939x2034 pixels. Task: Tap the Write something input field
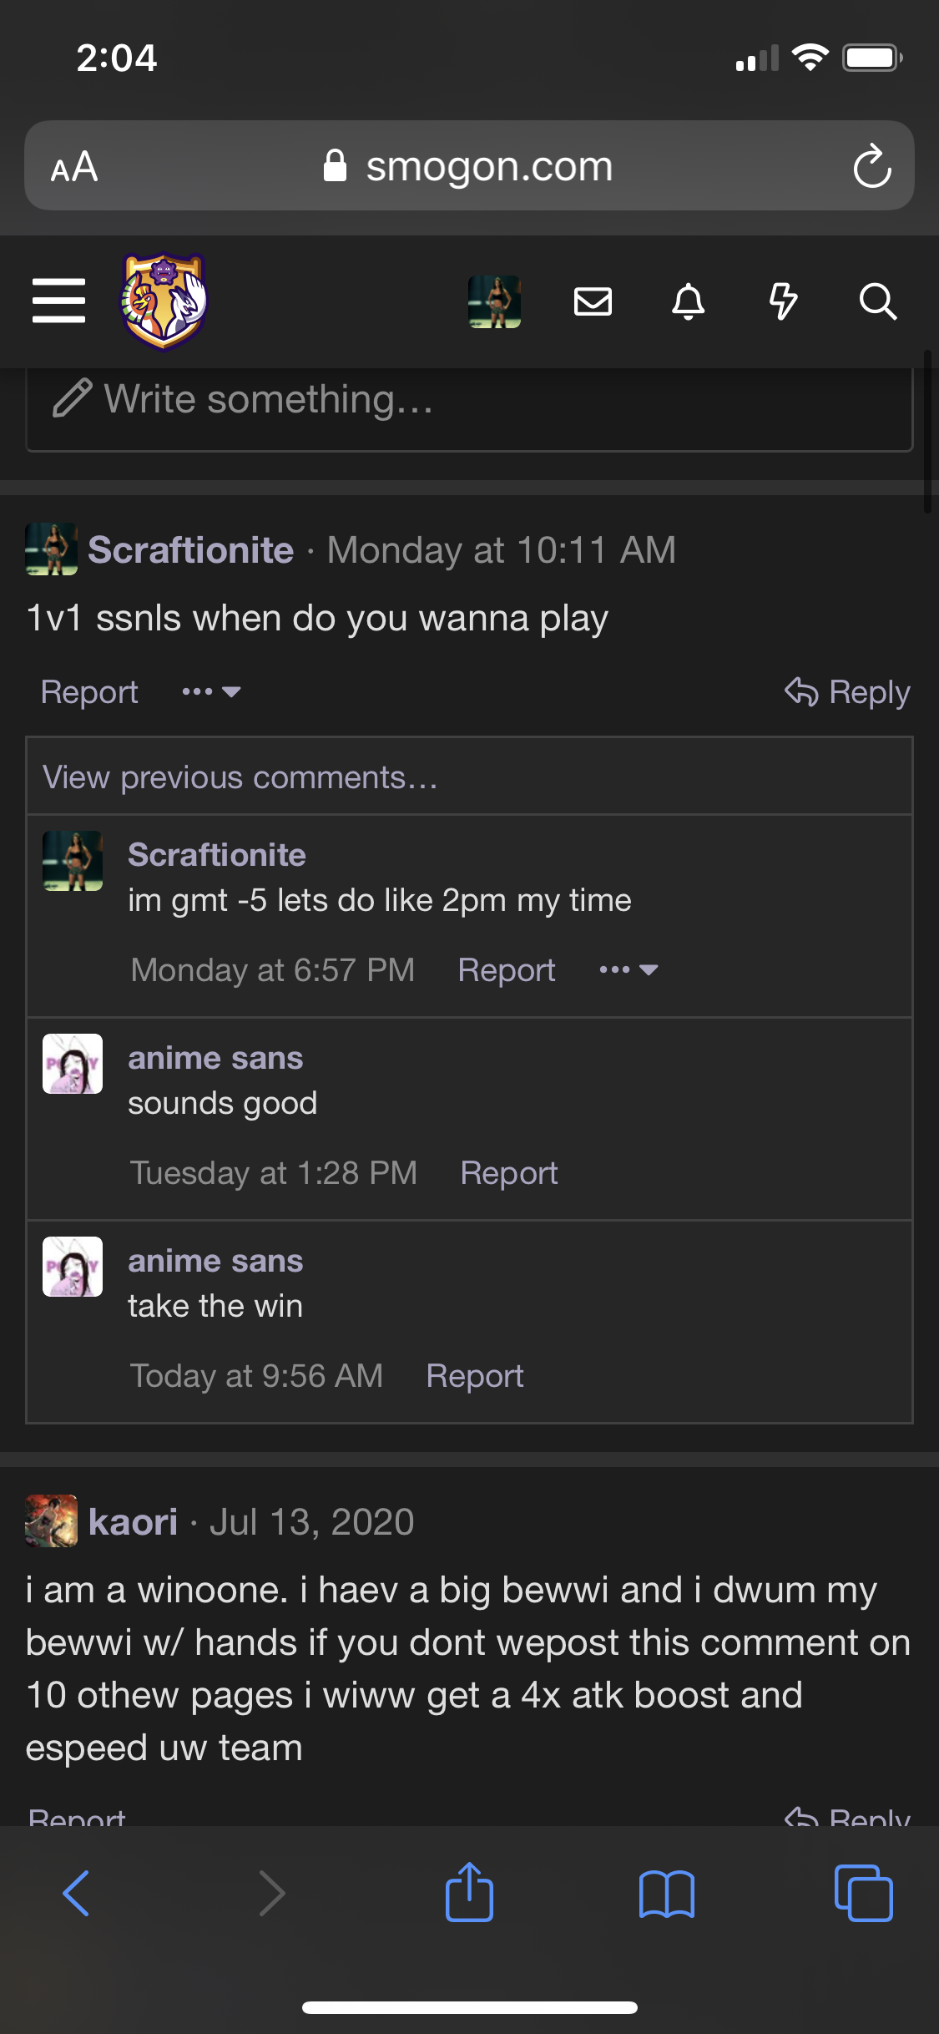(x=469, y=401)
